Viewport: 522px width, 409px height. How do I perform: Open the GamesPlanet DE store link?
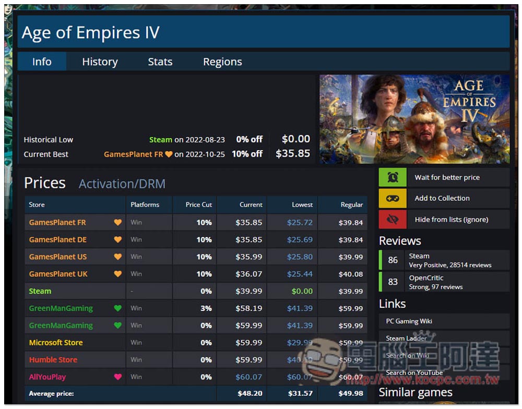[x=57, y=239]
